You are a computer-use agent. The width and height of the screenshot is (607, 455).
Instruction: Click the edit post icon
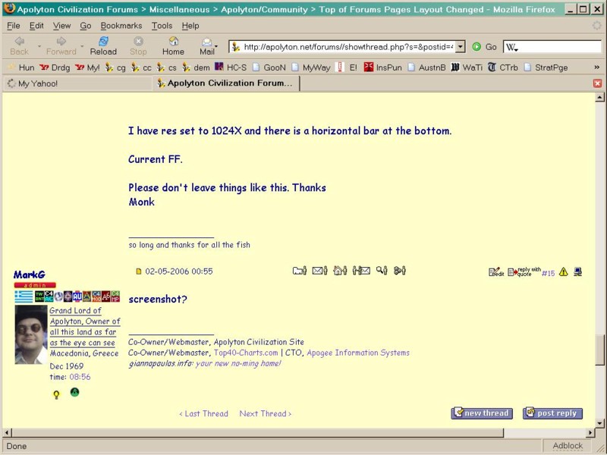496,271
